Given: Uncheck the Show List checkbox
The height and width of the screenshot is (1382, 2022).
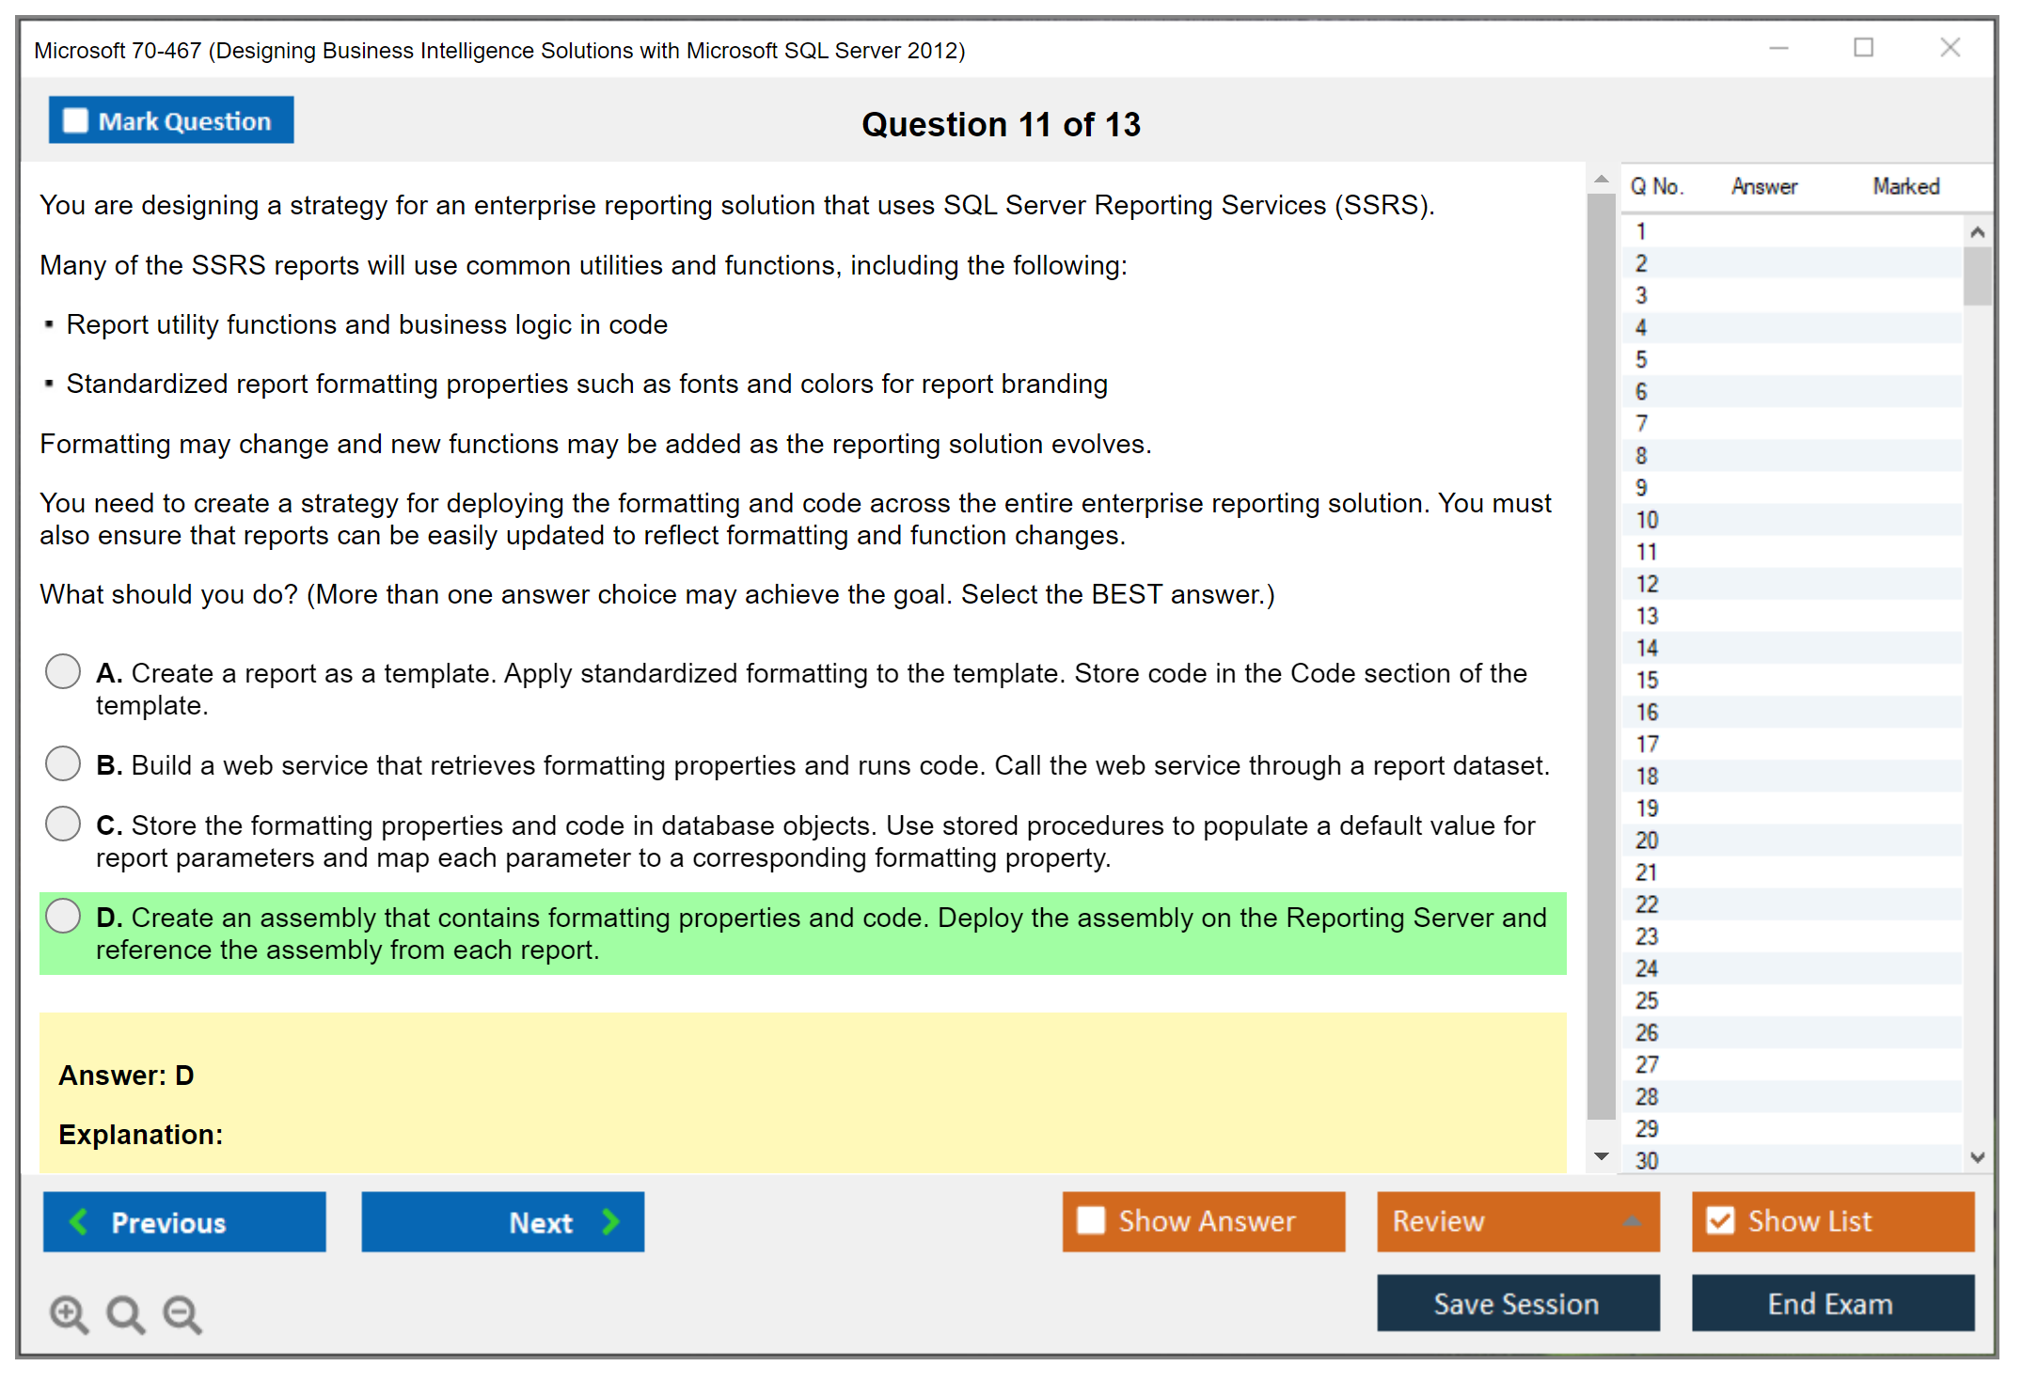Looking at the screenshot, I should point(1721,1220).
